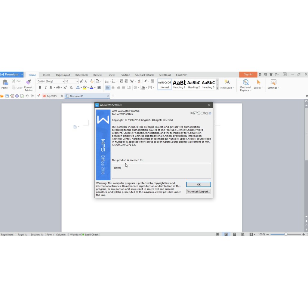Click the Print icon in quick access toolbar
This screenshot has width=308, height=308.
[x=17, y=96]
